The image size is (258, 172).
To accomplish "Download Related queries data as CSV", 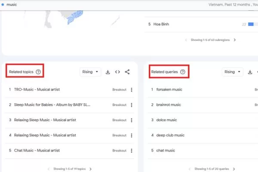I will (250, 72).
